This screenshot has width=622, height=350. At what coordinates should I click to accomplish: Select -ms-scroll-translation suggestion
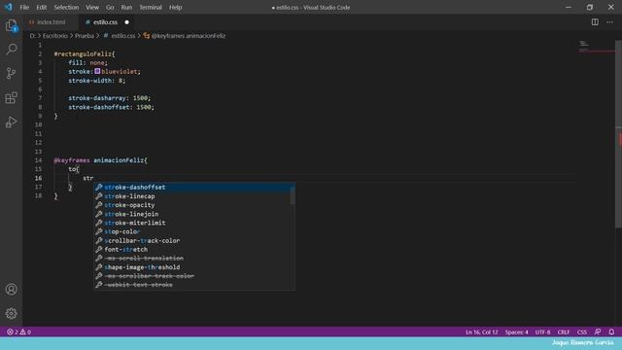point(192,259)
